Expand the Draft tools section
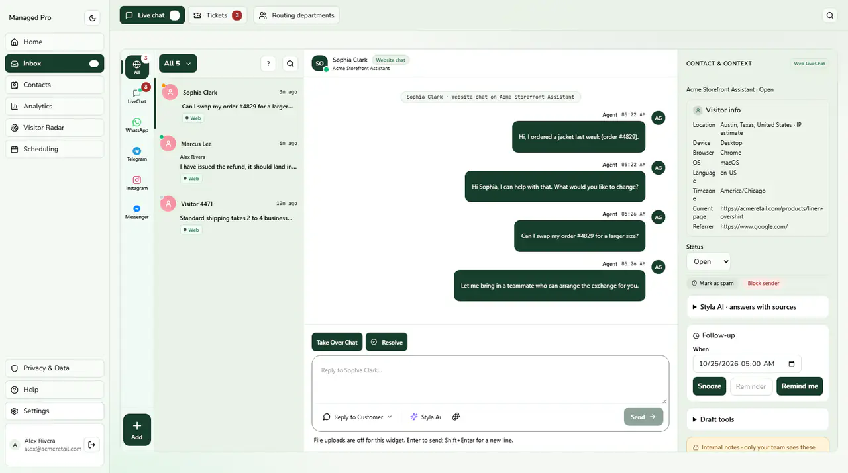The image size is (848, 473). point(758,419)
